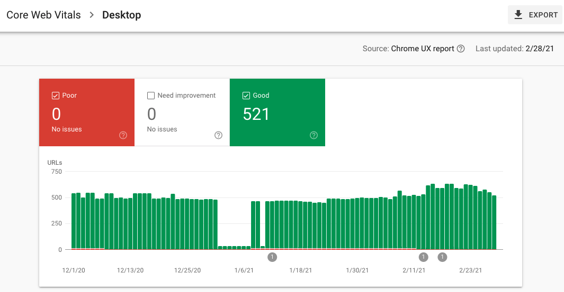Click the breadcrumb chevron separator
Screen dimensions: 564x292
[92, 15]
